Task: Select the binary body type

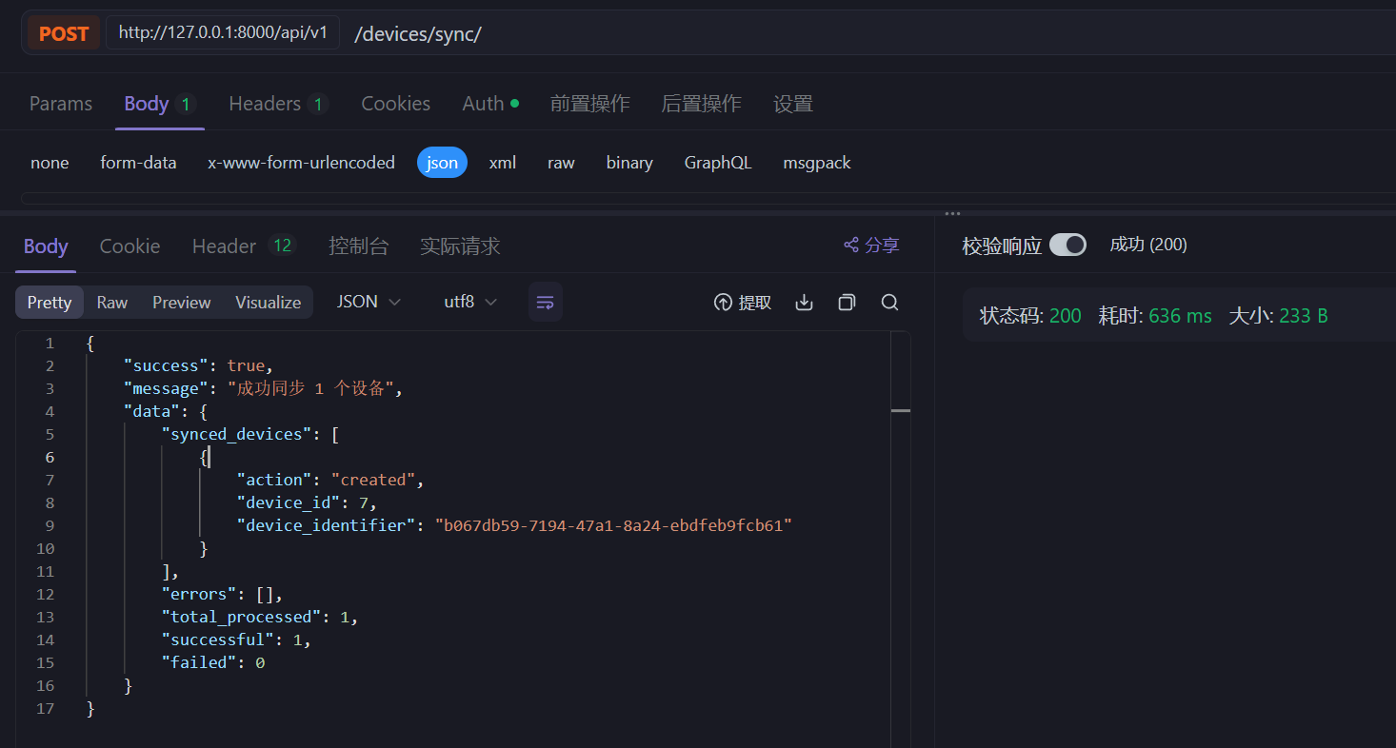Action: pyautogui.click(x=629, y=163)
